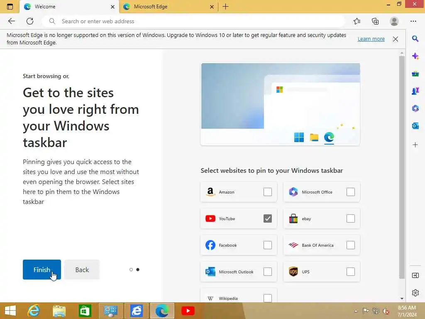Image resolution: width=425 pixels, height=319 pixels.
Task: Open Internet Explorer from taskbar
Action: tap(34, 311)
